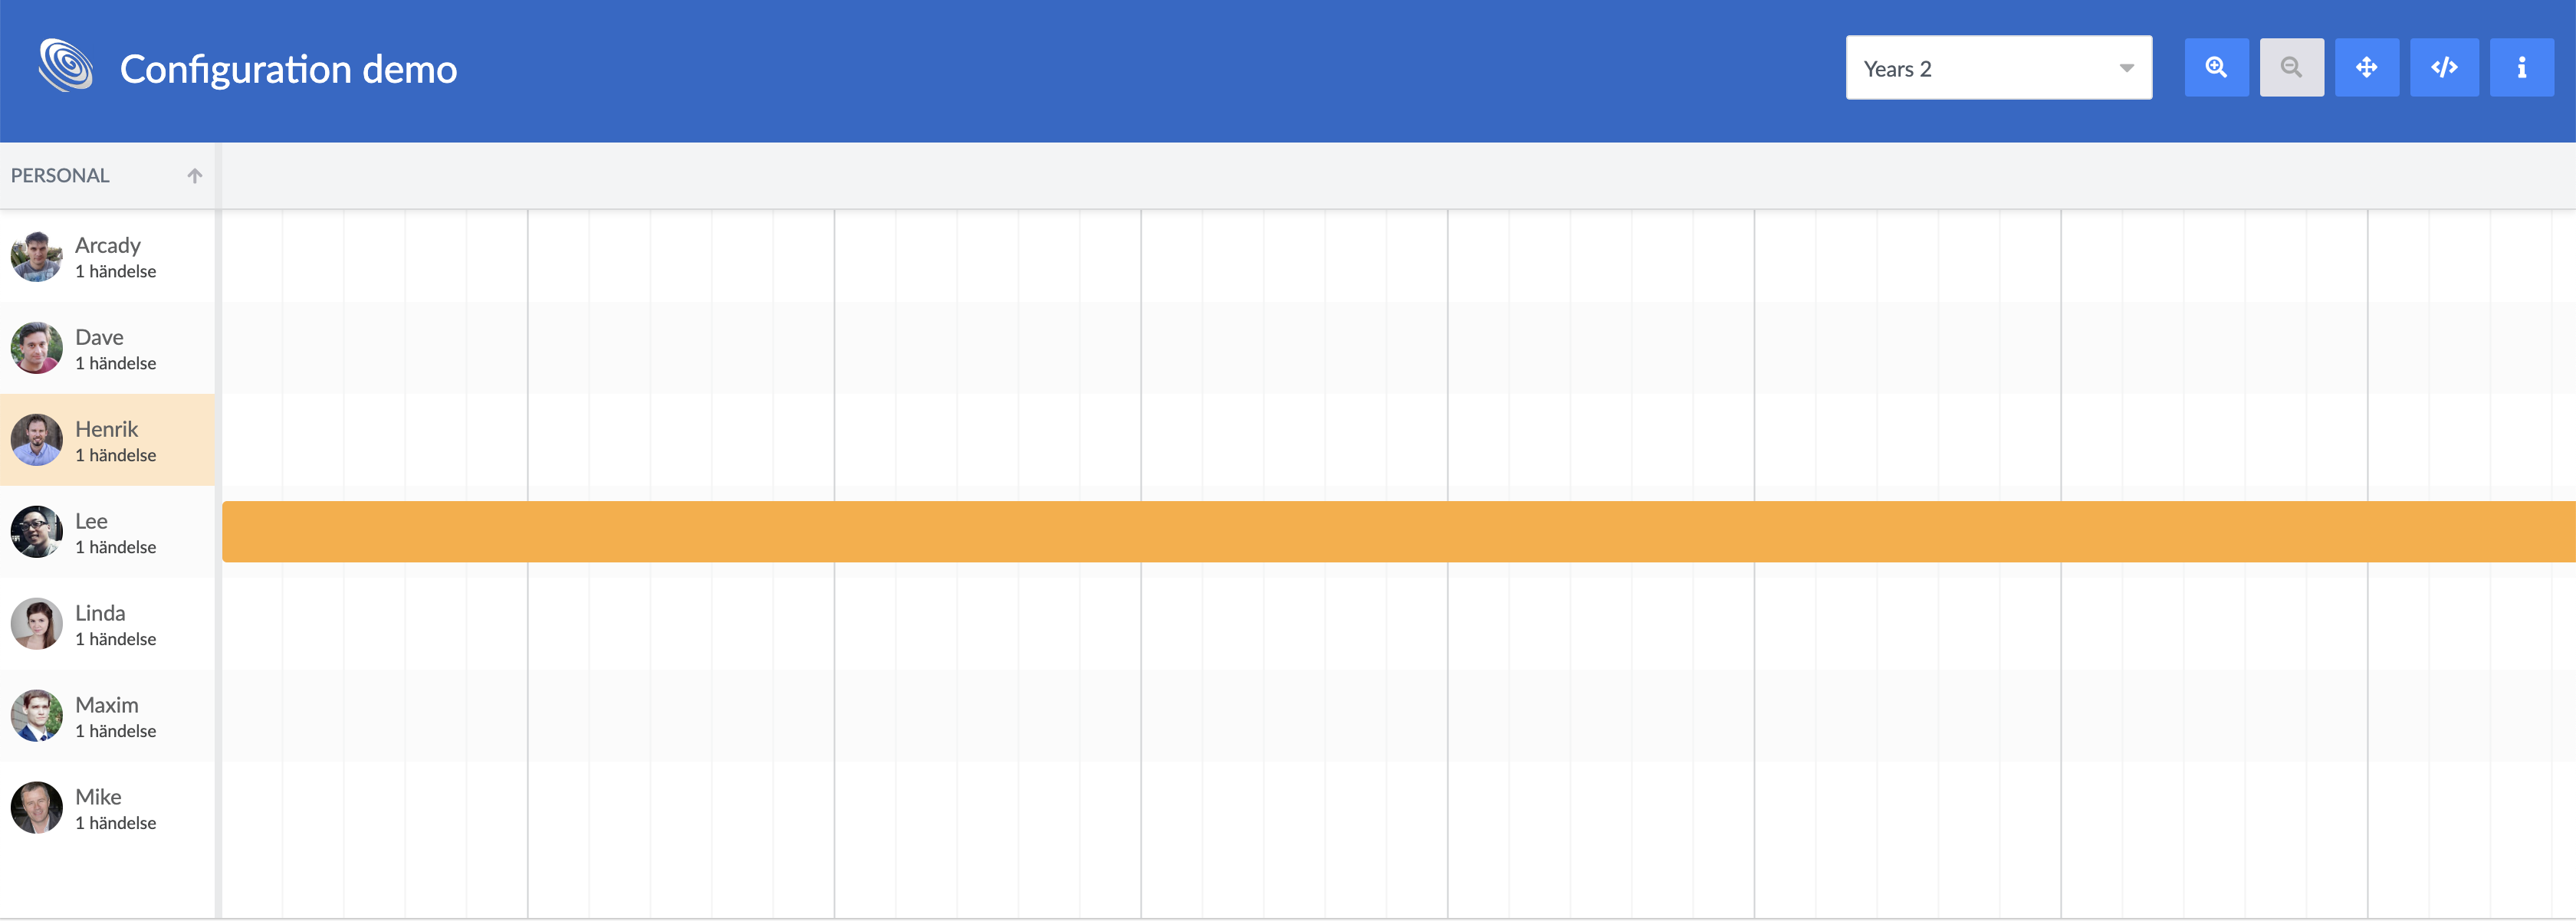2576x921 pixels.
Task: Toggle the sort arrow on PERSONAL column
Action: click(x=194, y=175)
